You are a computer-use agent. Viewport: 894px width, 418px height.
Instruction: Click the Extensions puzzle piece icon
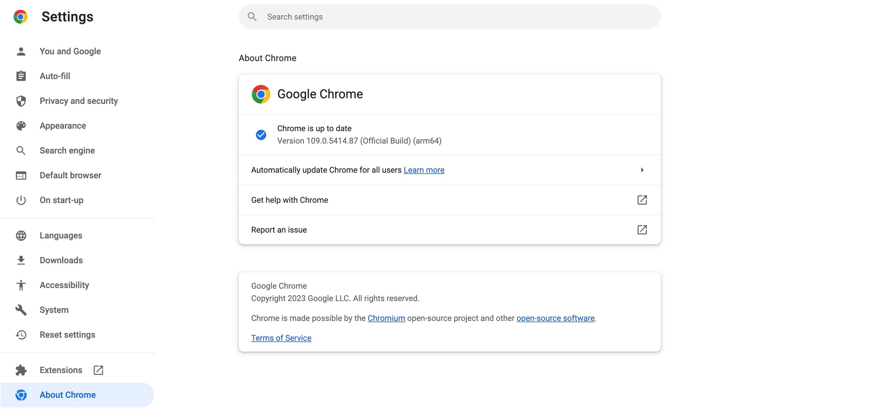point(21,370)
